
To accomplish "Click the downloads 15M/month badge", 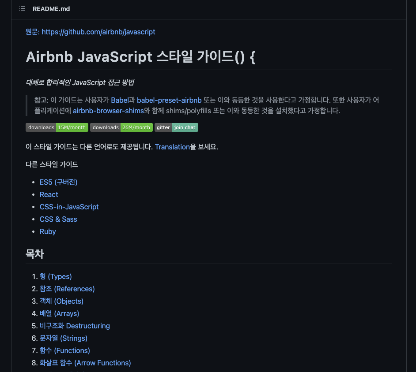I will 57,127.
